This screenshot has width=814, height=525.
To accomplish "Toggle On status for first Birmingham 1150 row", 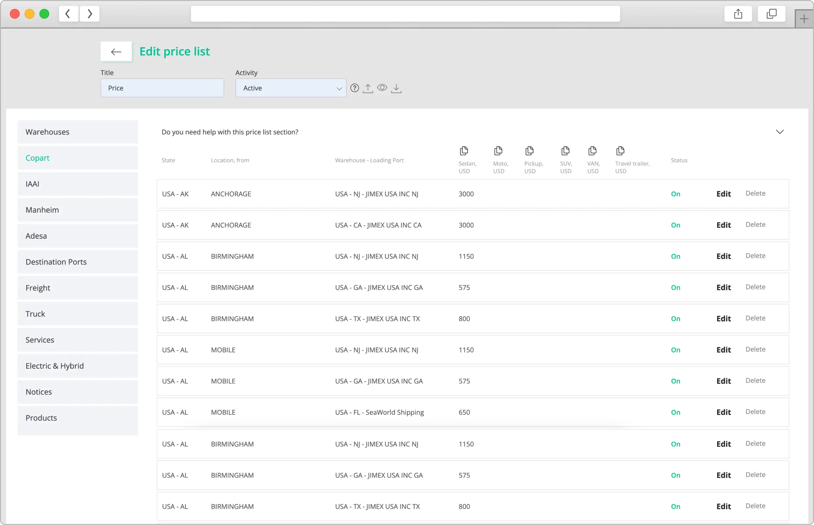I will click(676, 256).
